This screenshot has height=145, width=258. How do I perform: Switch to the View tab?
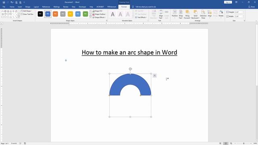tap(73, 7)
